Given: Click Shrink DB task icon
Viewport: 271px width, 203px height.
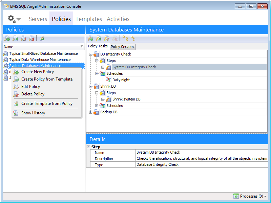Looking at the screenshot, I should 96,86.
